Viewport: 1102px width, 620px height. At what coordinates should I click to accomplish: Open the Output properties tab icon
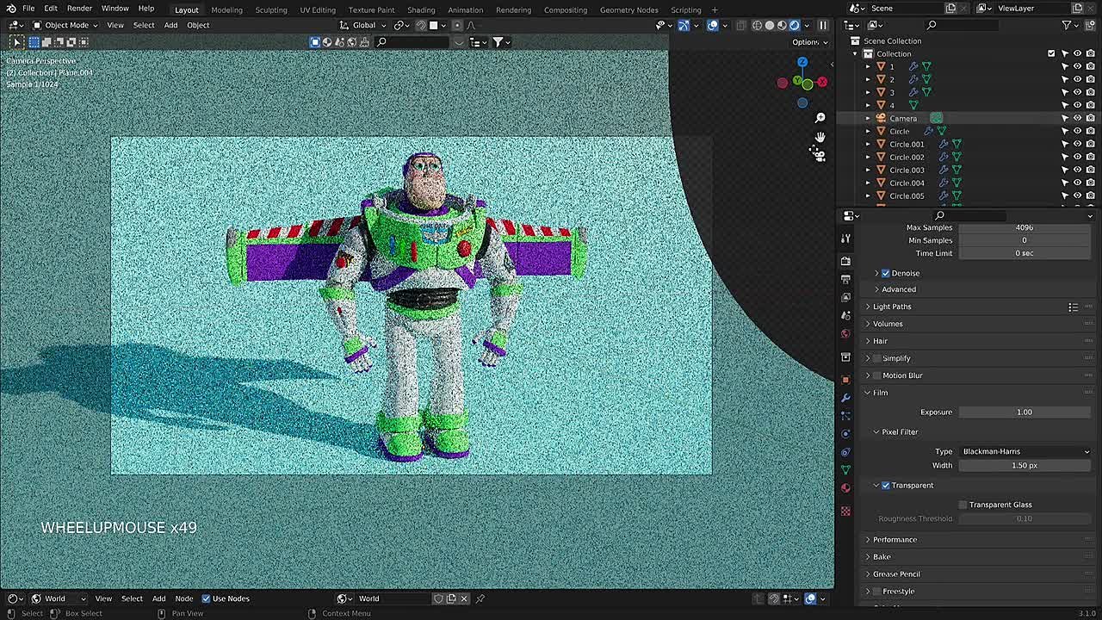point(845,279)
